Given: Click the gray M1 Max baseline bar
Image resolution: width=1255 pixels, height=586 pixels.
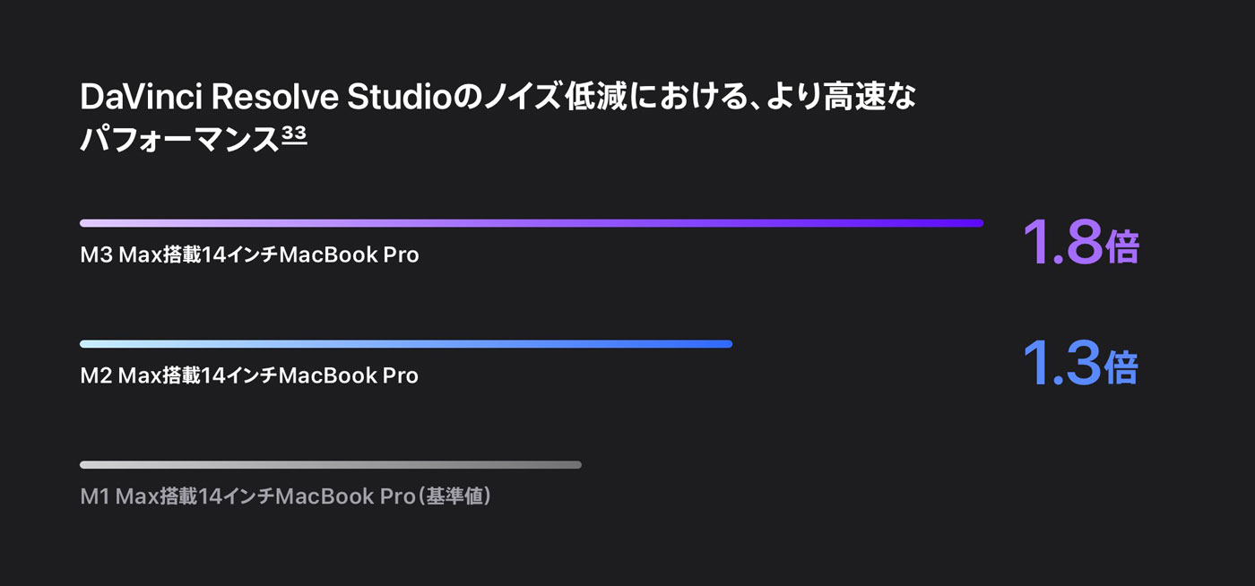Looking at the screenshot, I should pyautogui.click(x=331, y=464).
